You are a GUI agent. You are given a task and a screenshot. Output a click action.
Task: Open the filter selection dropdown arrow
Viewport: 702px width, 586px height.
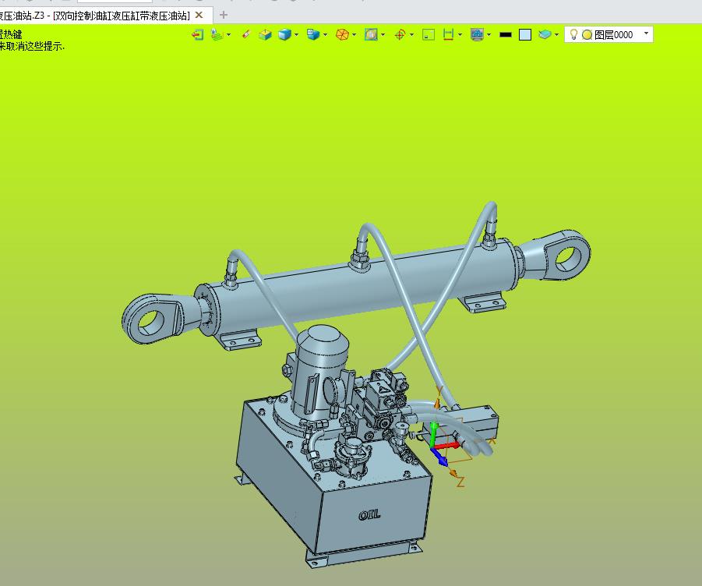pos(383,34)
